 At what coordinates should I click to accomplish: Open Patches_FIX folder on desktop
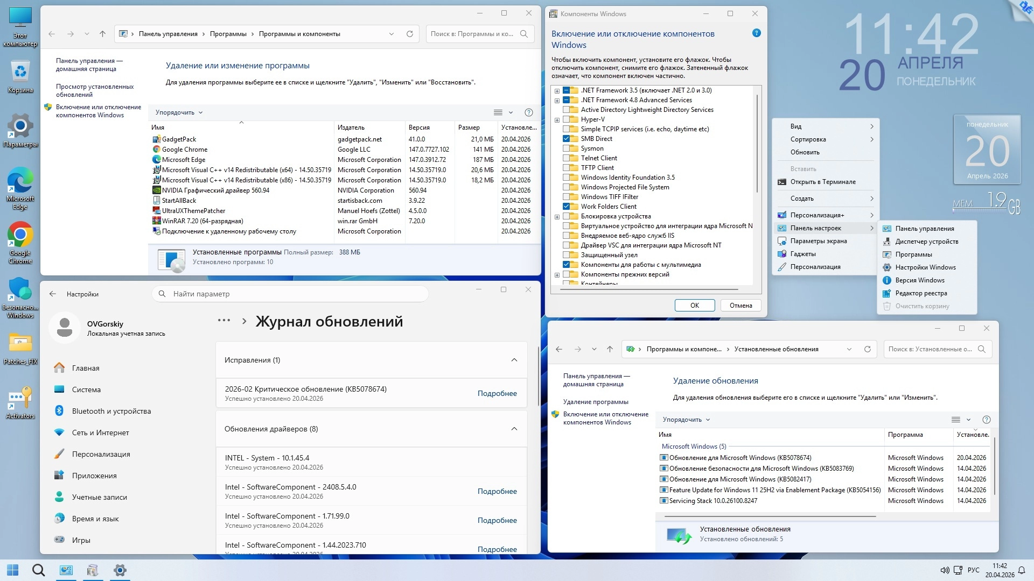click(x=20, y=344)
